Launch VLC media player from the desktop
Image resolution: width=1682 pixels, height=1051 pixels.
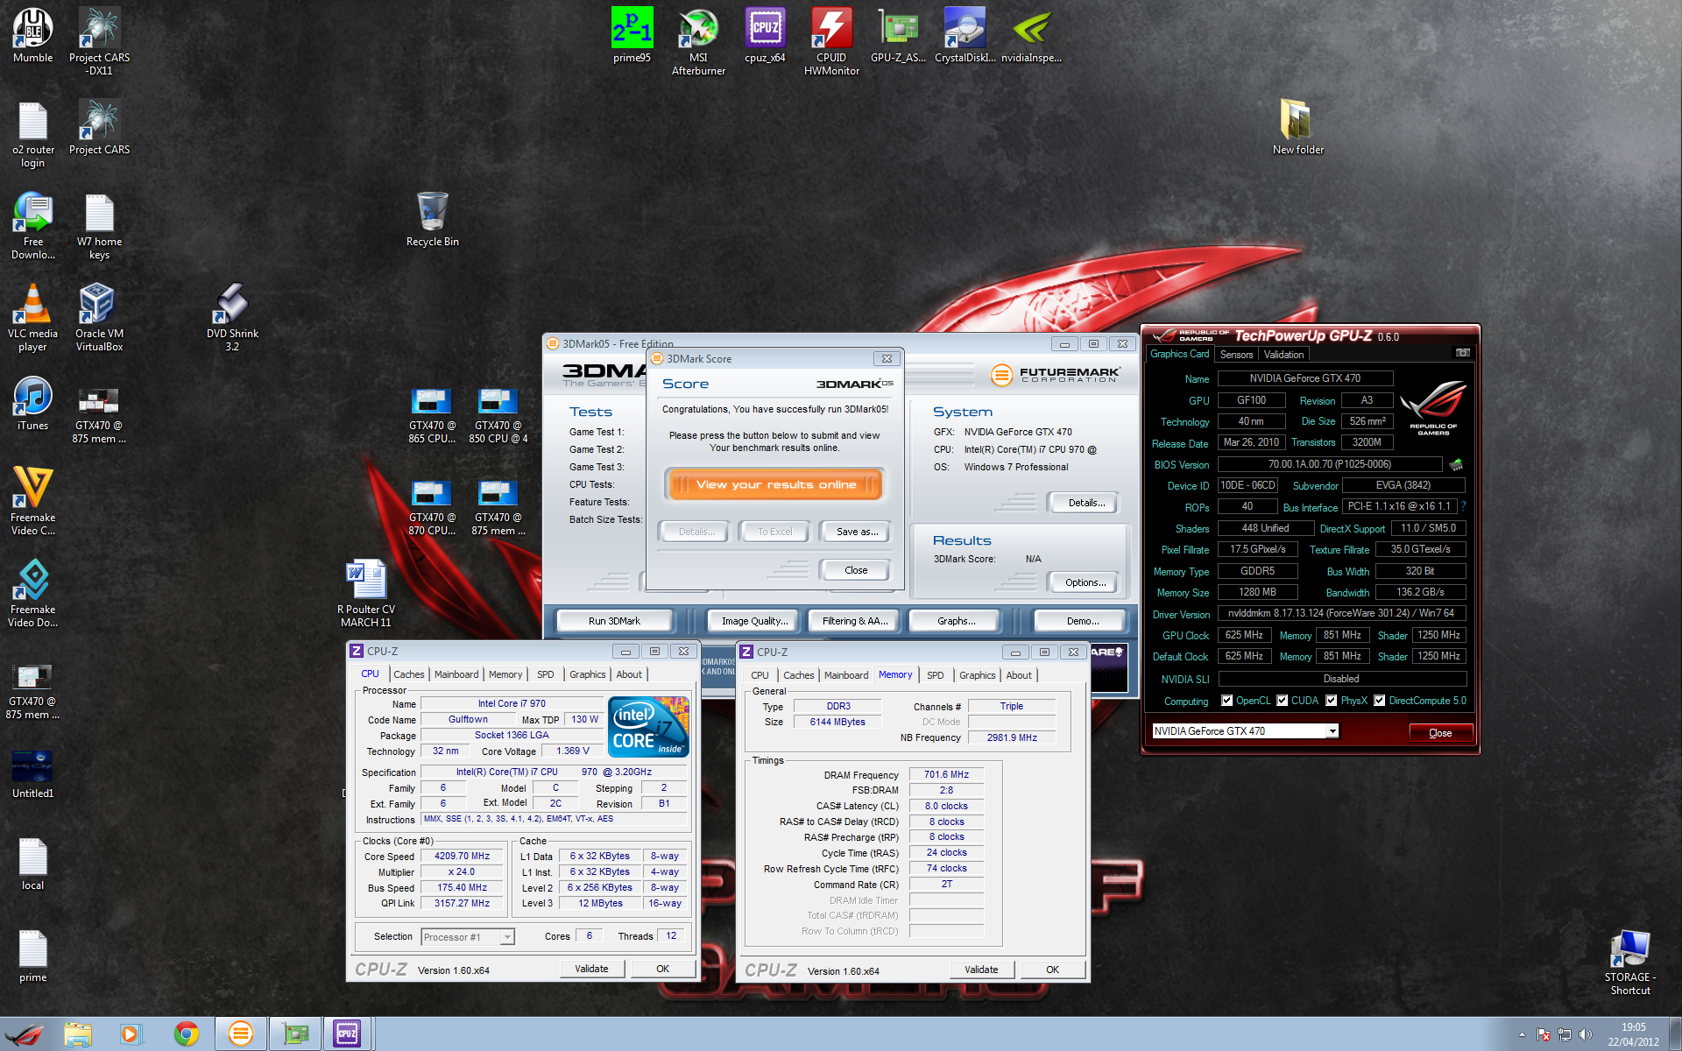point(32,317)
